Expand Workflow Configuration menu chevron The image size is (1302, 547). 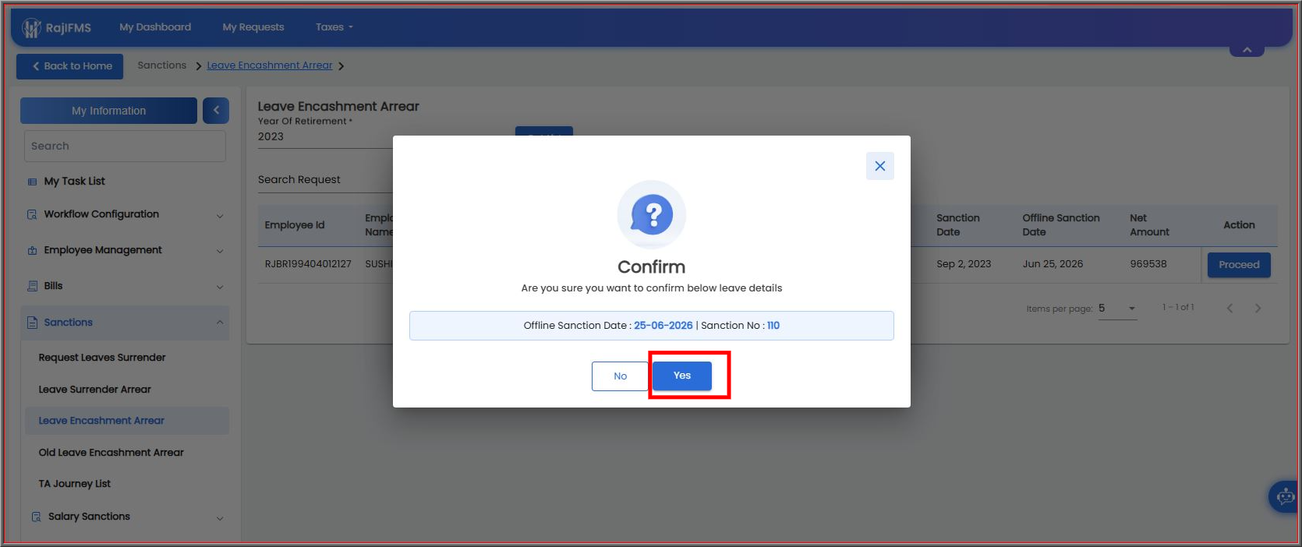220,216
